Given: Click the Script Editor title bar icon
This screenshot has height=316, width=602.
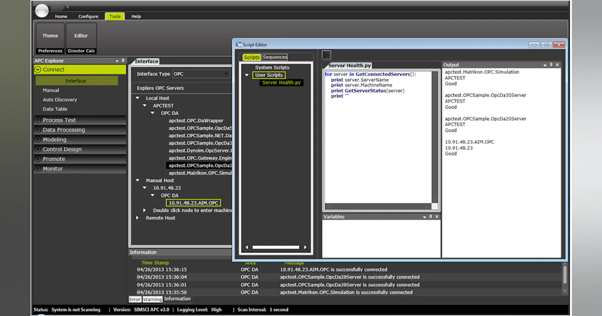Looking at the screenshot, I should [x=238, y=45].
